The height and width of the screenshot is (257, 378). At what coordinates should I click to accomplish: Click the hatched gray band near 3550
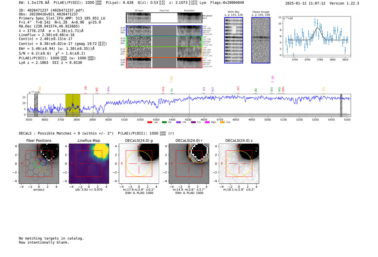[36, 105]
